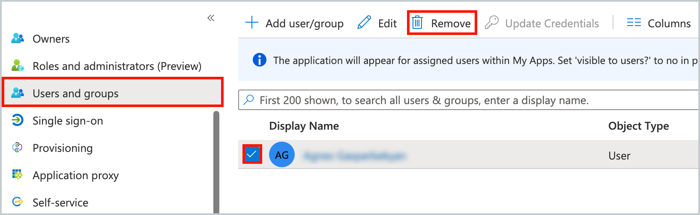Click the Provisioning cycle icon
This screenshot has height=215, width=700.
pos(18,148)
